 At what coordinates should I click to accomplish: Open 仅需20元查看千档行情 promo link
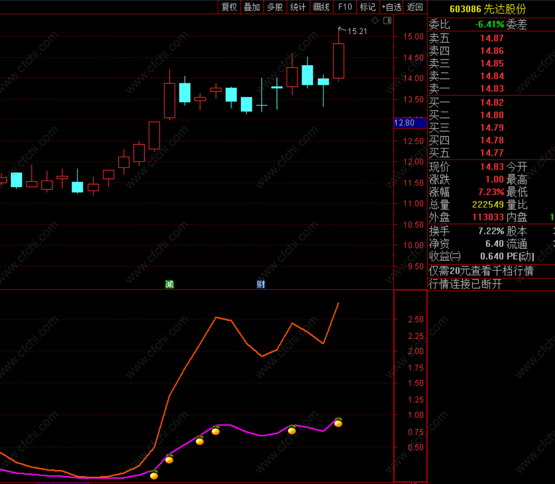(x=481, y=271)
